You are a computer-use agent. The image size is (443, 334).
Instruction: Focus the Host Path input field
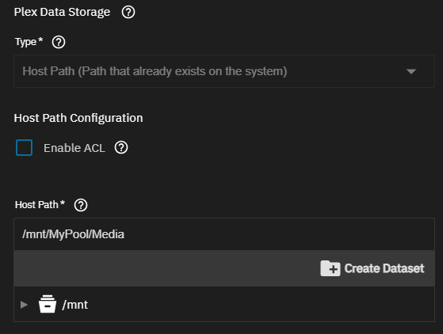pyautogui.click(x=224, y=234)
